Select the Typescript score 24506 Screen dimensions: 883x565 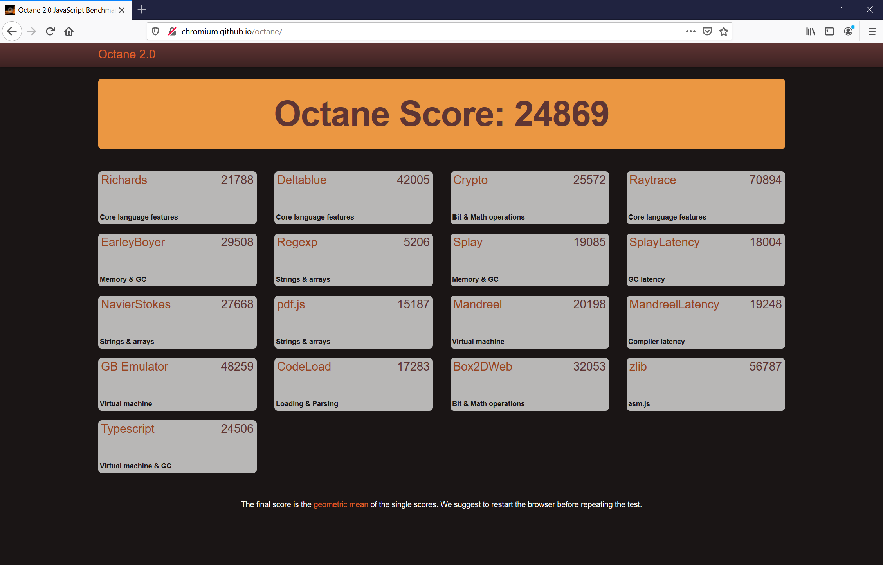click(x=237, y=428)
